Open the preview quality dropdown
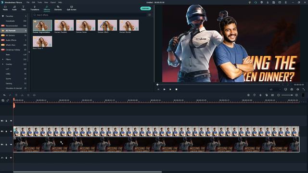 pos(275,89)
